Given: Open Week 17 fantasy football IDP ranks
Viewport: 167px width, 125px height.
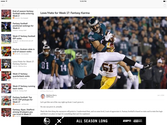Looking at the screenshot, I should pyautogui.click(x=19, y=39).
